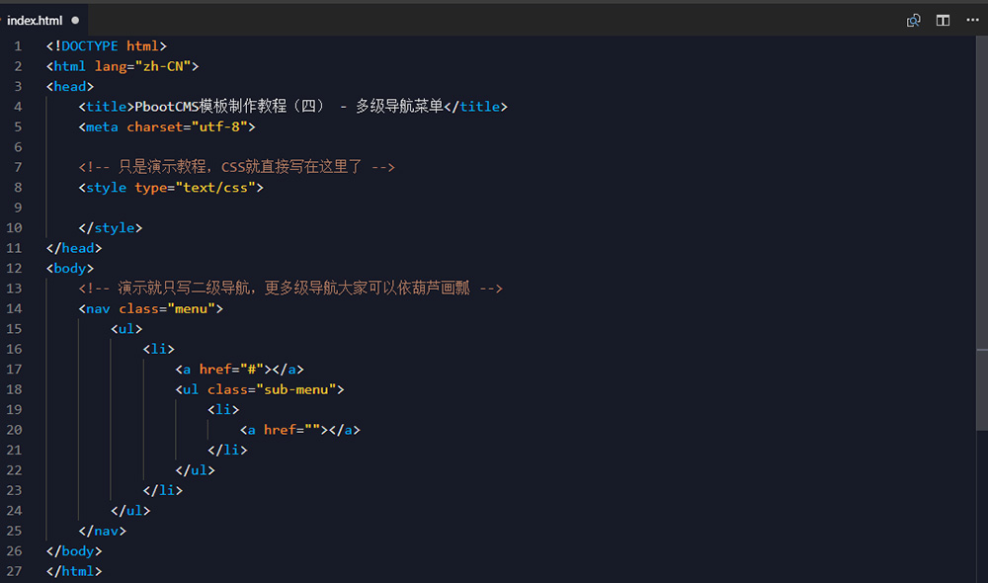Image resolution: width=988 pixels, height=583 pixels.
Task: Click the CSS comment on line 7
Action: (237, 167)
